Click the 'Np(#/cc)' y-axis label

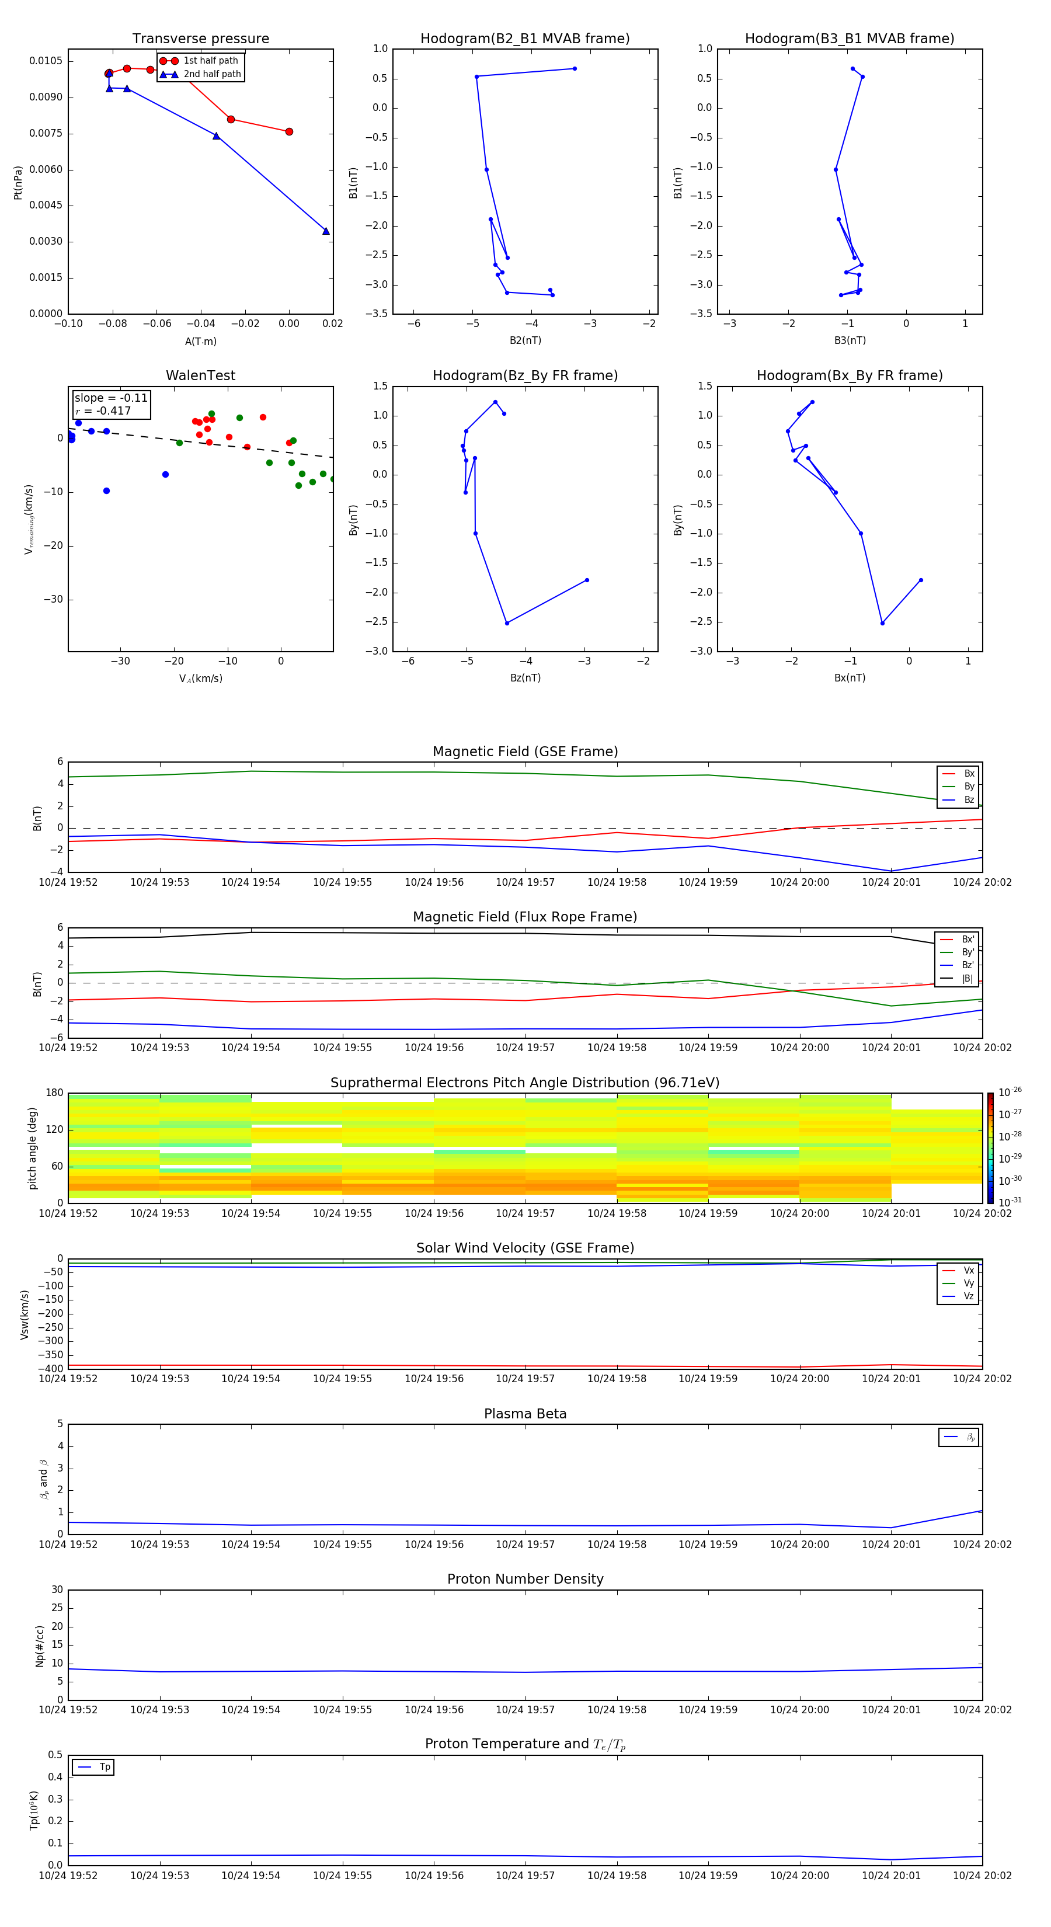point(40,1646)
